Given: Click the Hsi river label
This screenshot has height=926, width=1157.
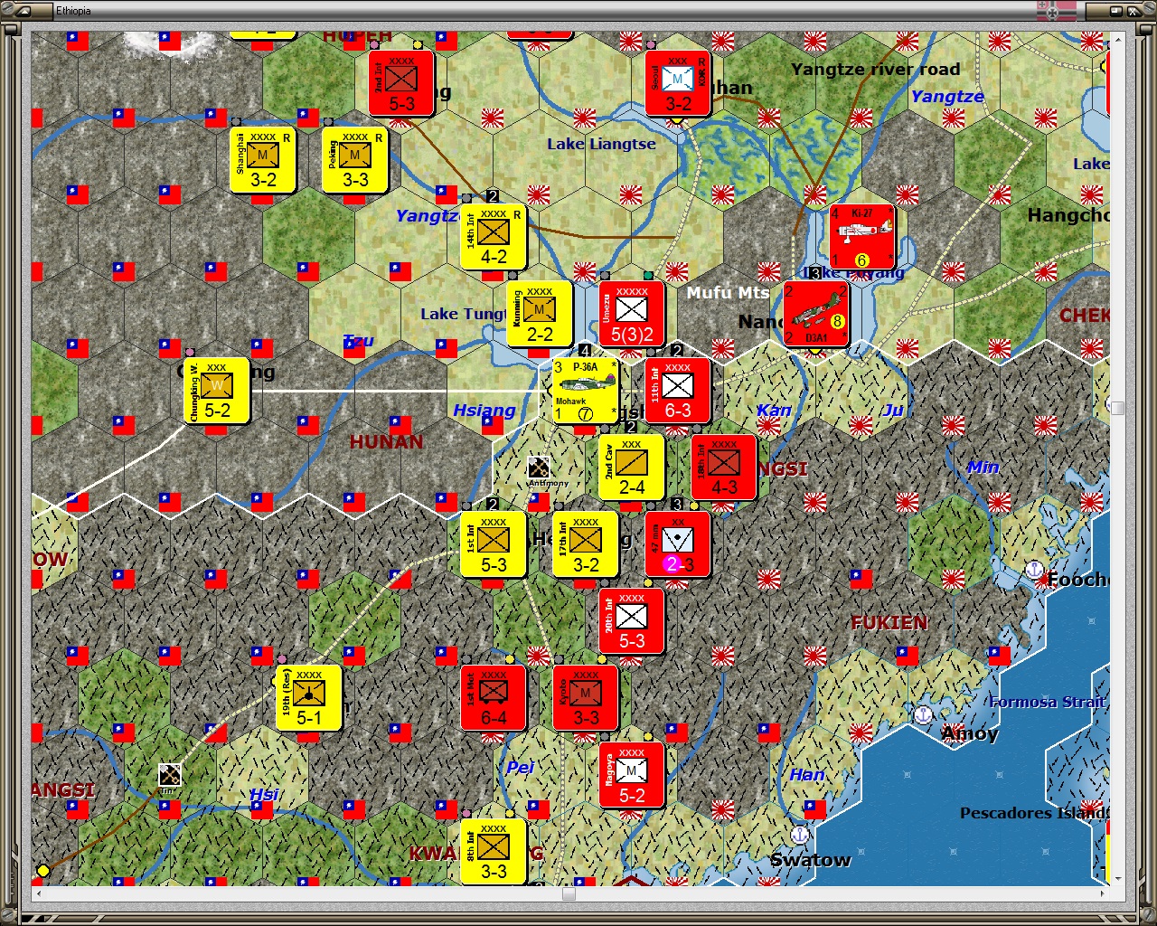Looking at the screenshot, I should (x=264, y=795).
